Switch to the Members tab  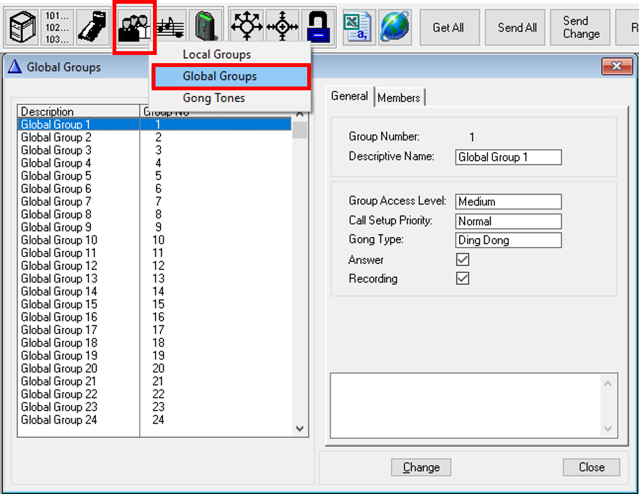[x=399, y=98]
